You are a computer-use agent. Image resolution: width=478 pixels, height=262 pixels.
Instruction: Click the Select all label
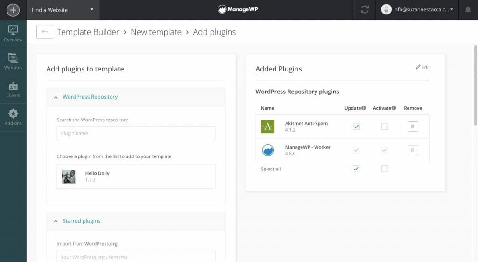click(271, 169)
